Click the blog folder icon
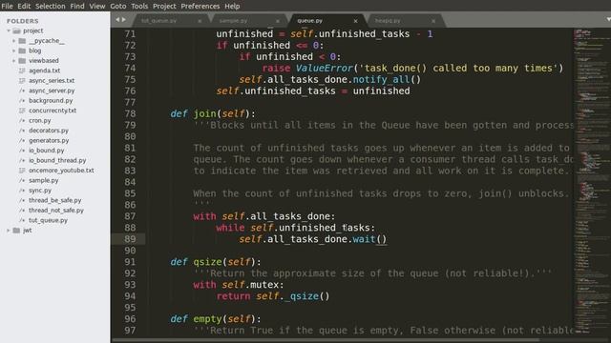611x343 pixels. (x=22, y=50)
